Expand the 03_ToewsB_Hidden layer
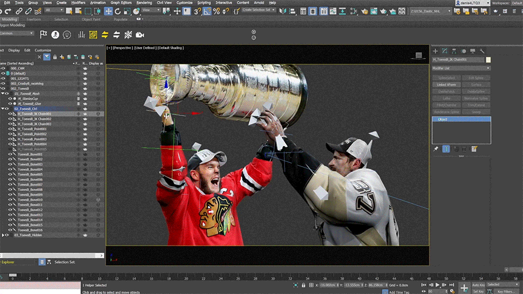The image size is (523, 294). click(x=3, y=235)
